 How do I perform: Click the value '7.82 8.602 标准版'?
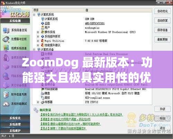click(96, 41)
